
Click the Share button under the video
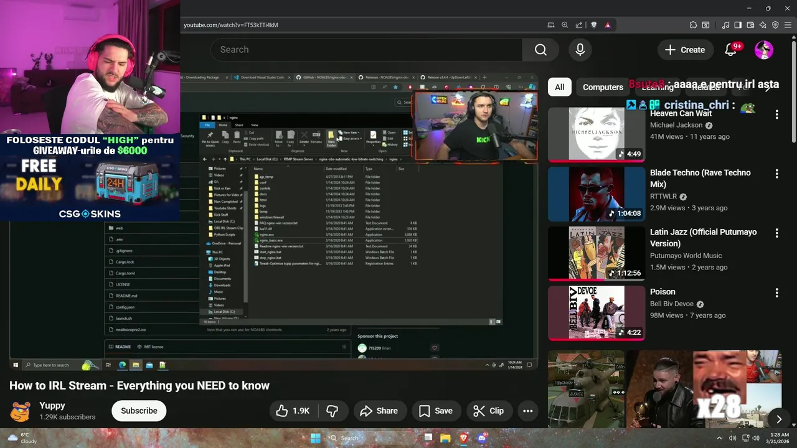(x=379, y=411)
